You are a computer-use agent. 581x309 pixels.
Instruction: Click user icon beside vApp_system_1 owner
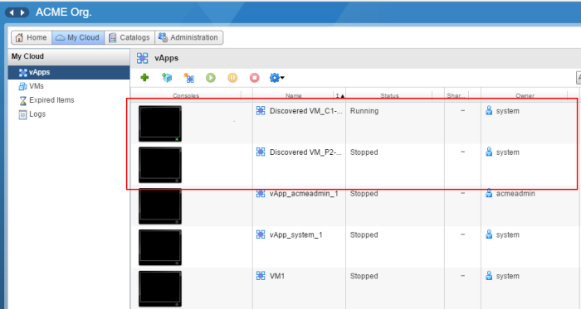489,234
